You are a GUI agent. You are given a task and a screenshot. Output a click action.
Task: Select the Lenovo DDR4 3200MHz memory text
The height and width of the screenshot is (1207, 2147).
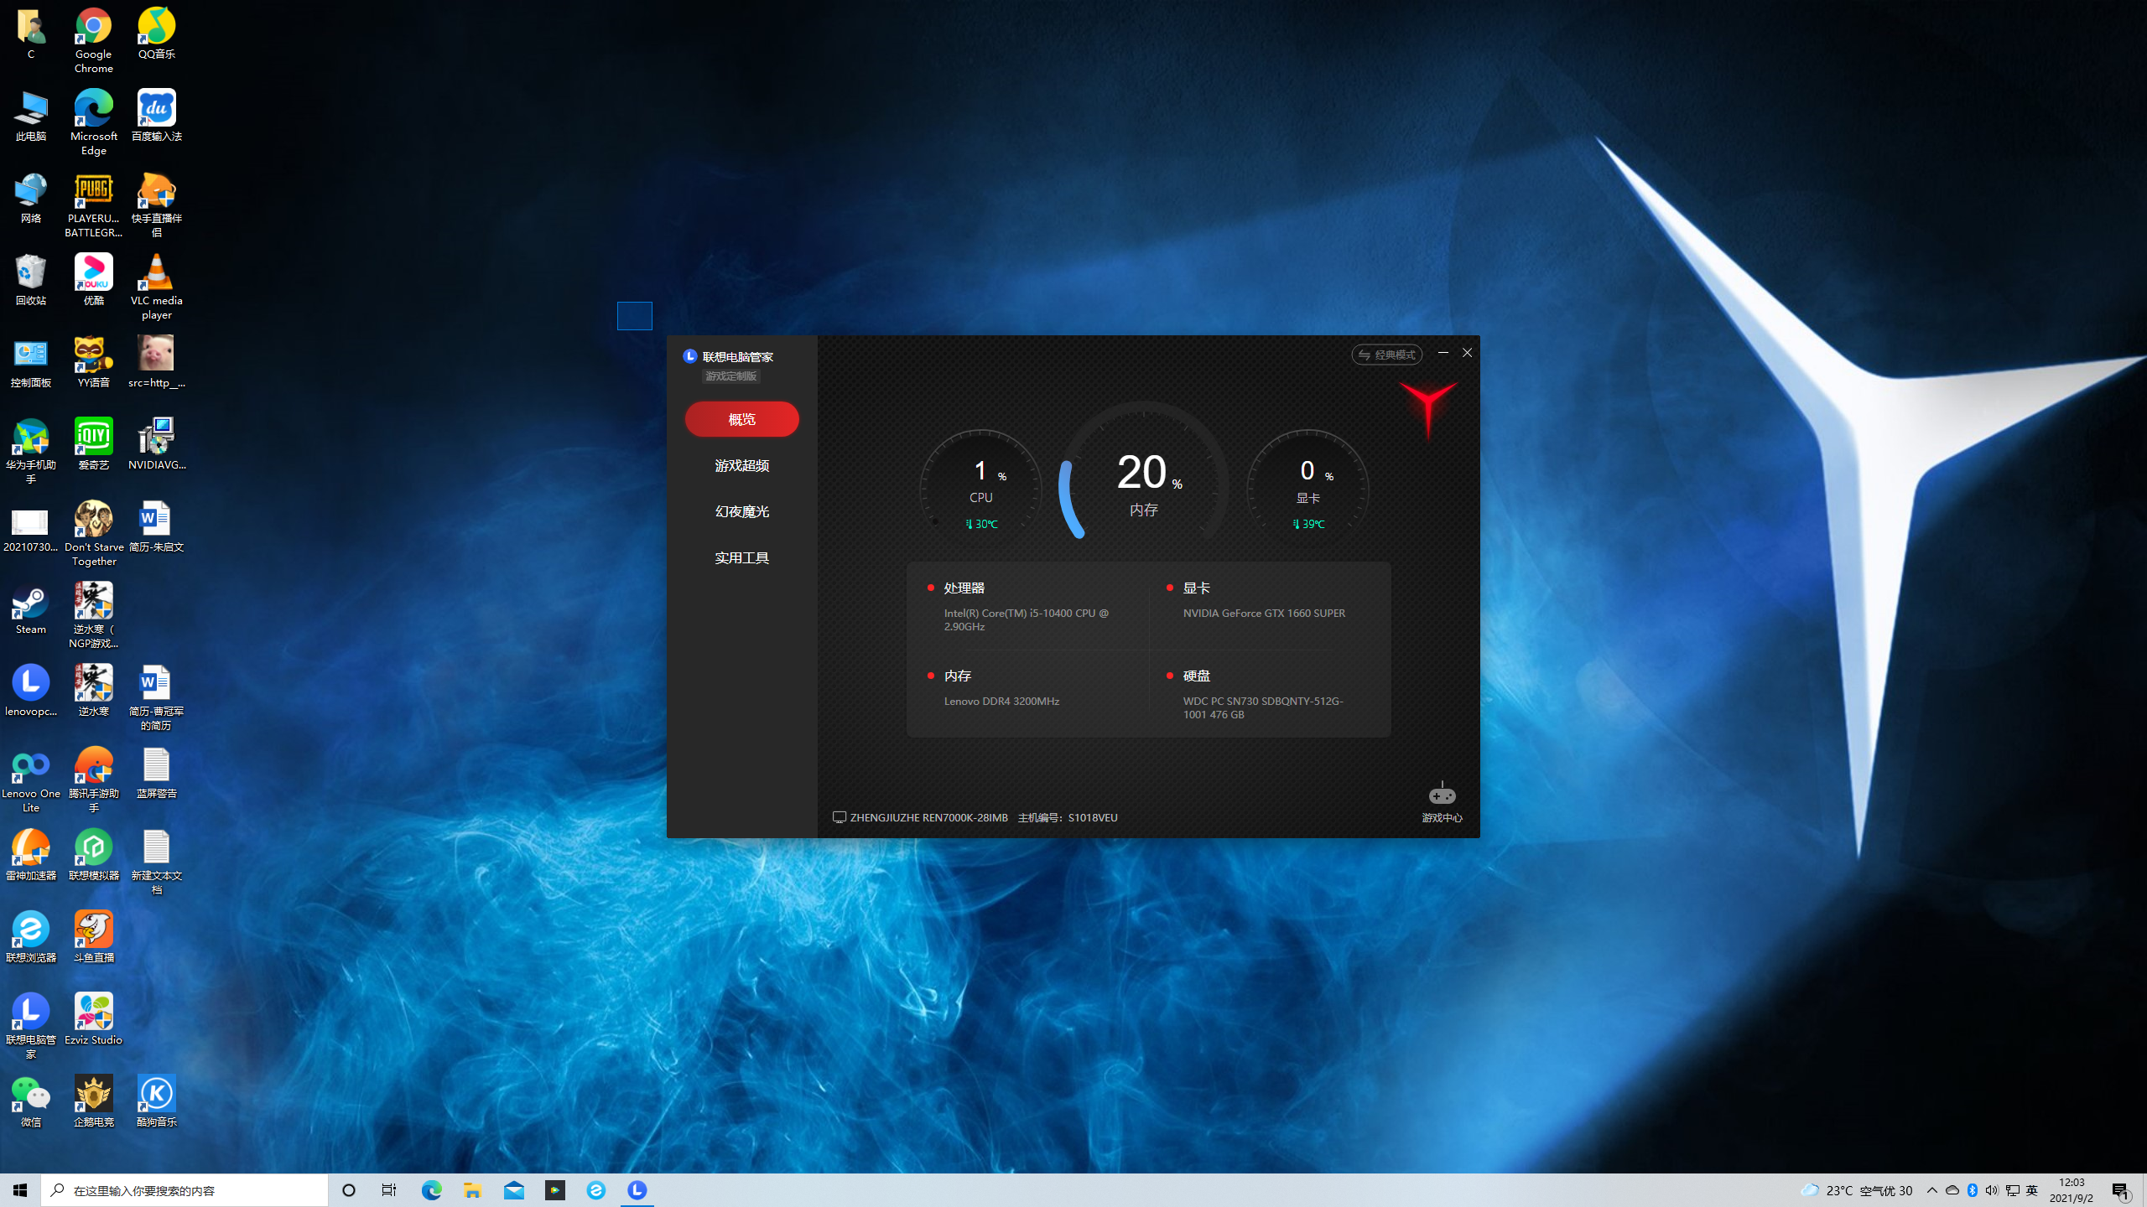[x=1001, y=701]
